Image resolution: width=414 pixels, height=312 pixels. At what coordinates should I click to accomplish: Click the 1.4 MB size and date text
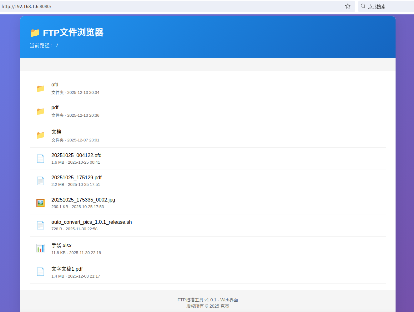point(76,276)
